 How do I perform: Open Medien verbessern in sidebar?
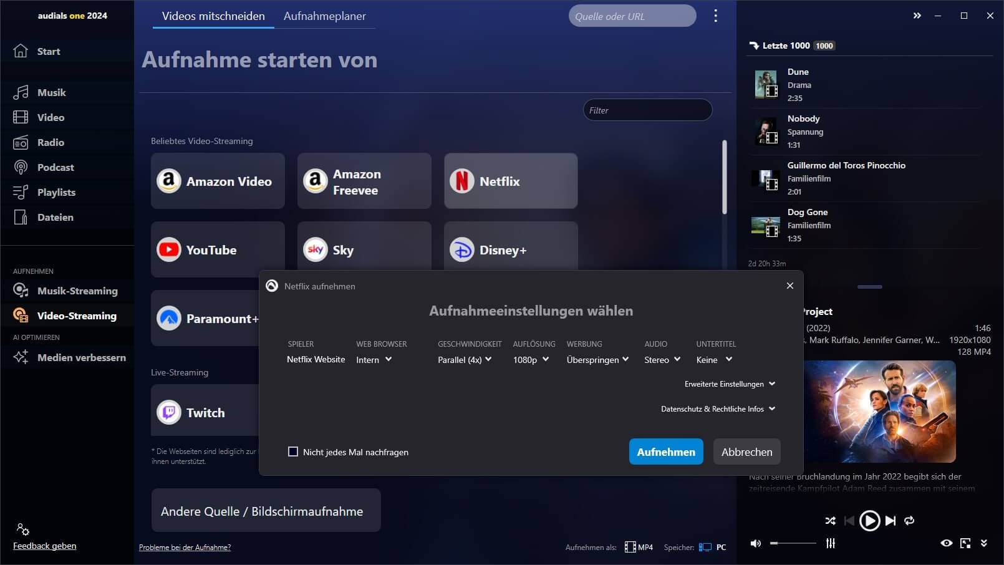[x=81, y=357]
